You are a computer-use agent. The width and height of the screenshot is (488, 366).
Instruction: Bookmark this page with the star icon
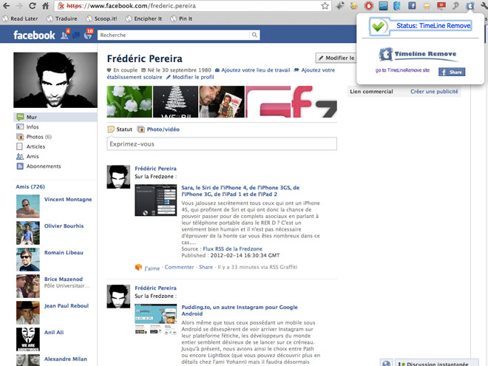(x=325, y=6)
